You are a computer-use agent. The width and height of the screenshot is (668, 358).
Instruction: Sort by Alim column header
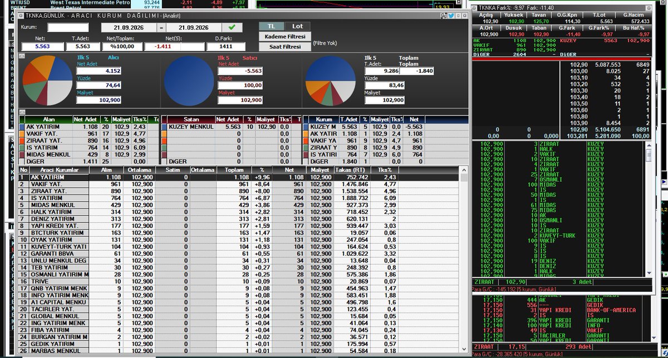(x=107, y=170)
